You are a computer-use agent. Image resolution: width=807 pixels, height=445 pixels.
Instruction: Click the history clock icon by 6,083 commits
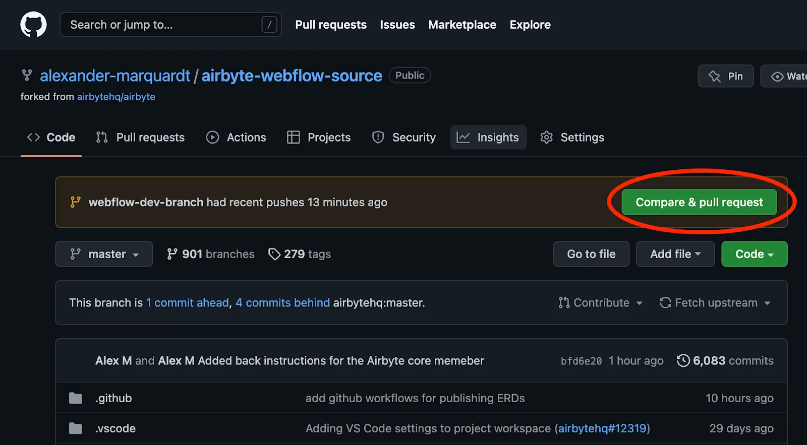pyautogui.click(x=683, y=360)
